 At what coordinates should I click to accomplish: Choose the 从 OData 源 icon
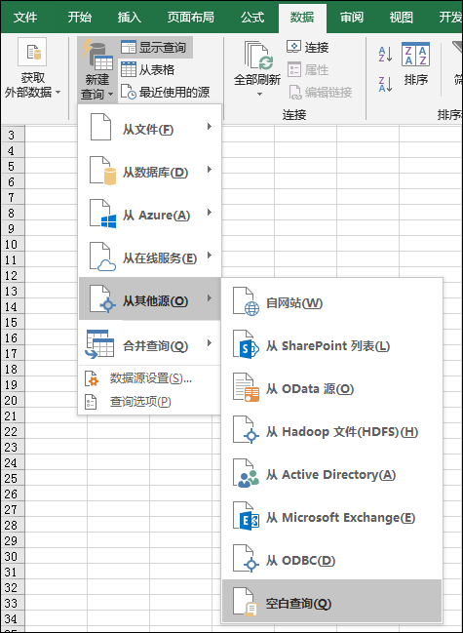[x=246, y=387]
